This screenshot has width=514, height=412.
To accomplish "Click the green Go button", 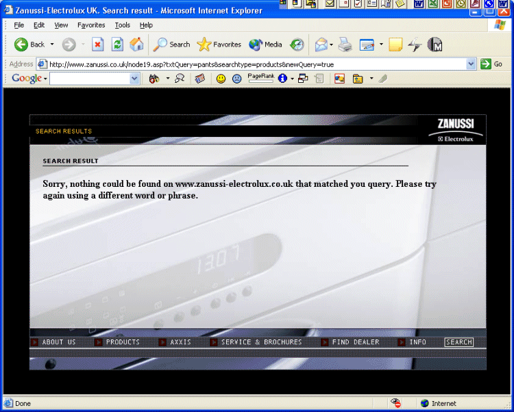I will (x=491, y=64).
